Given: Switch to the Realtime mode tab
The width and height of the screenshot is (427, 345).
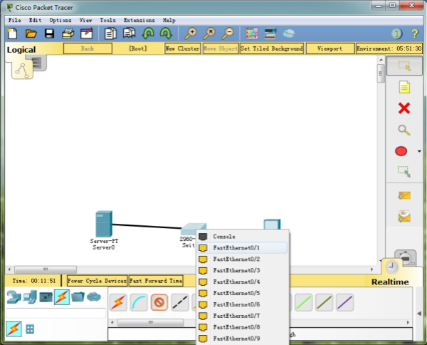Looking at the screenshot, I should click(390, 282).
